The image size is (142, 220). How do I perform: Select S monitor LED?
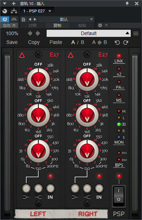click(119, 137)
